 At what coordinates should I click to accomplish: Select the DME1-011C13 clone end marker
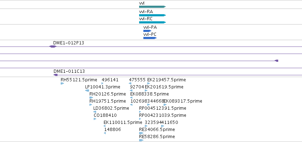point(55,75)
